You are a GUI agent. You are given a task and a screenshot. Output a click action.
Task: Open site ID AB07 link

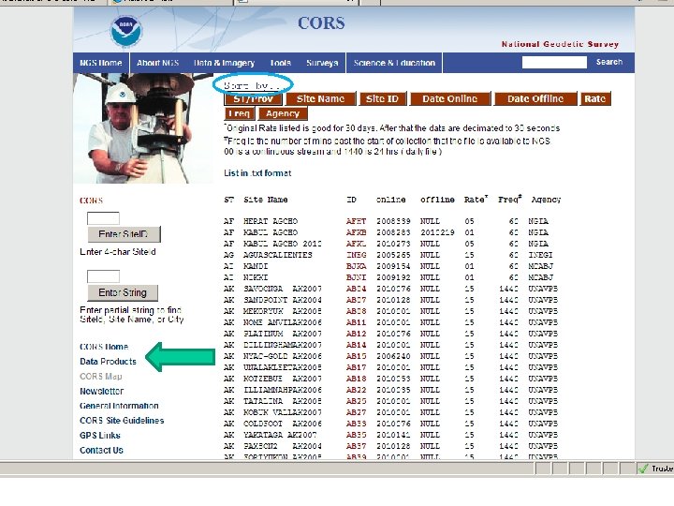[x=356, y=300]
